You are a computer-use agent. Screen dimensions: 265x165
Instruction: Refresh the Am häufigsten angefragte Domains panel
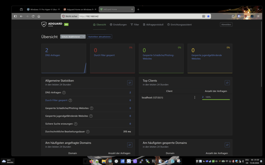tap(130, 145)
